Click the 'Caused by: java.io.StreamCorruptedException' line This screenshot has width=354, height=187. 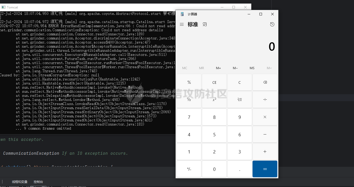(49, 75)
